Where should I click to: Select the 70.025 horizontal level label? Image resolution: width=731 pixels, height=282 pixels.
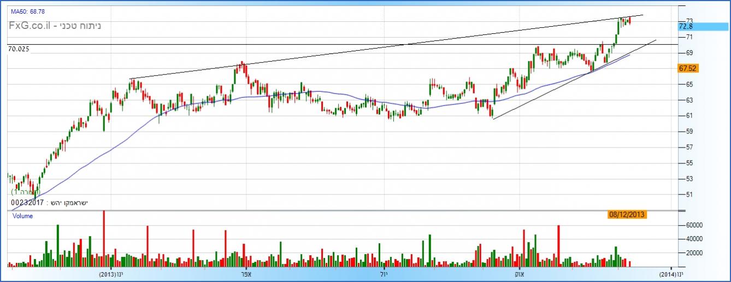19,49
